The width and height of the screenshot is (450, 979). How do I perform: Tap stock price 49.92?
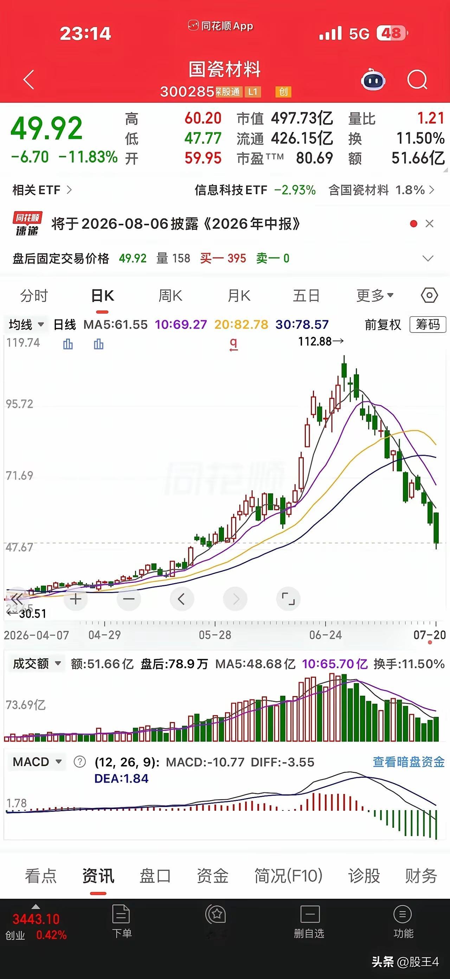(46, 128)
